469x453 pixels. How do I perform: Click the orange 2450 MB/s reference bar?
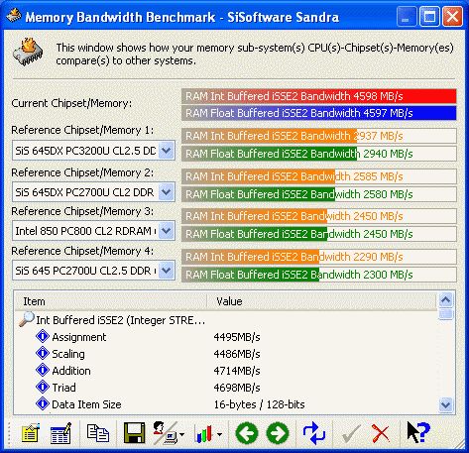(319, 216)
